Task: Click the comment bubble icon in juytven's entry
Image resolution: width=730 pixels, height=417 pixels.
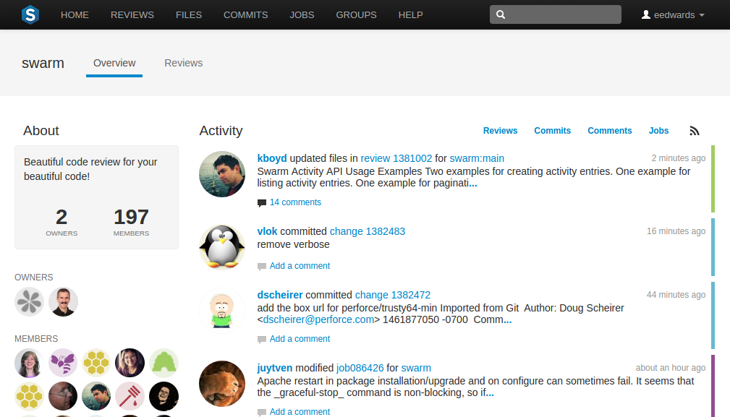Action: [262, 413]
